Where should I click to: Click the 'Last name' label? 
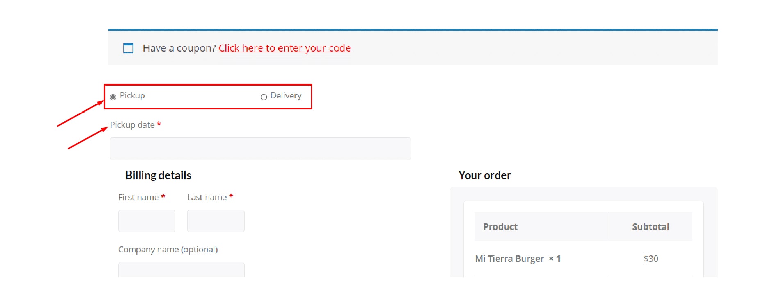[x=207, y=197]
